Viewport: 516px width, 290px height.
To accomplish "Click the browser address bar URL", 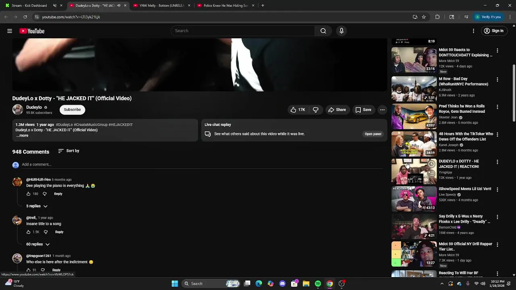I will (71, 17).
